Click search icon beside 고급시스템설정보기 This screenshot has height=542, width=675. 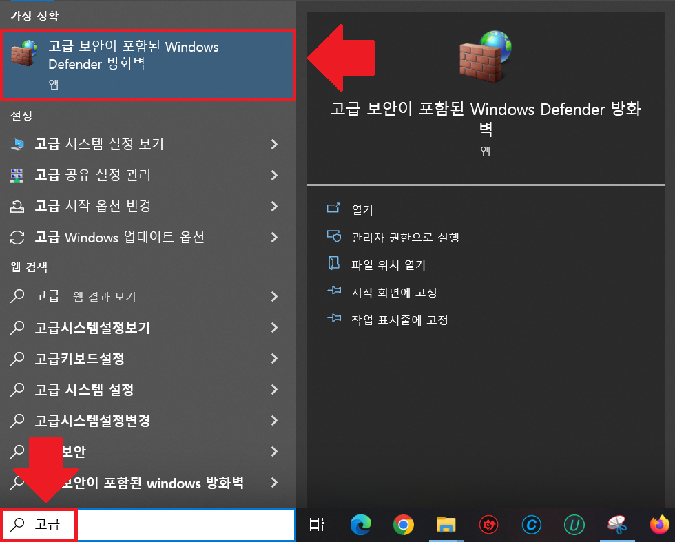coord(17,327)
